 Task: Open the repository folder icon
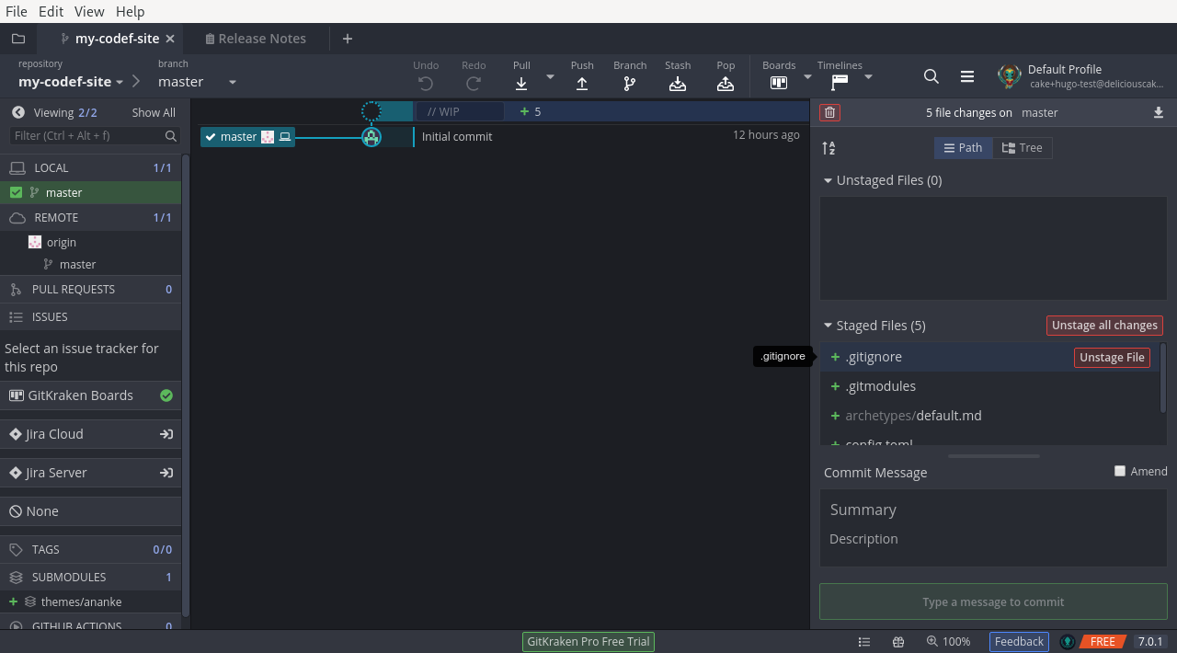pos(17,39)
